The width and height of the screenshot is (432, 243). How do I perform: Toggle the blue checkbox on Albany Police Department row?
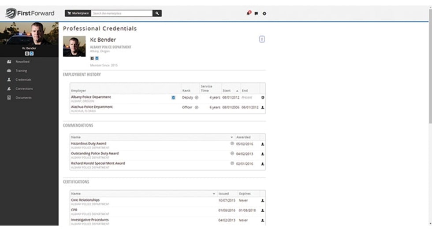tap(173, 98)
